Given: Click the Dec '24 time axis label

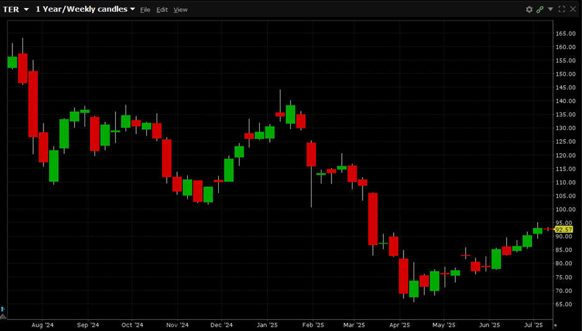Looking at the screenshot, I should 221,325.
